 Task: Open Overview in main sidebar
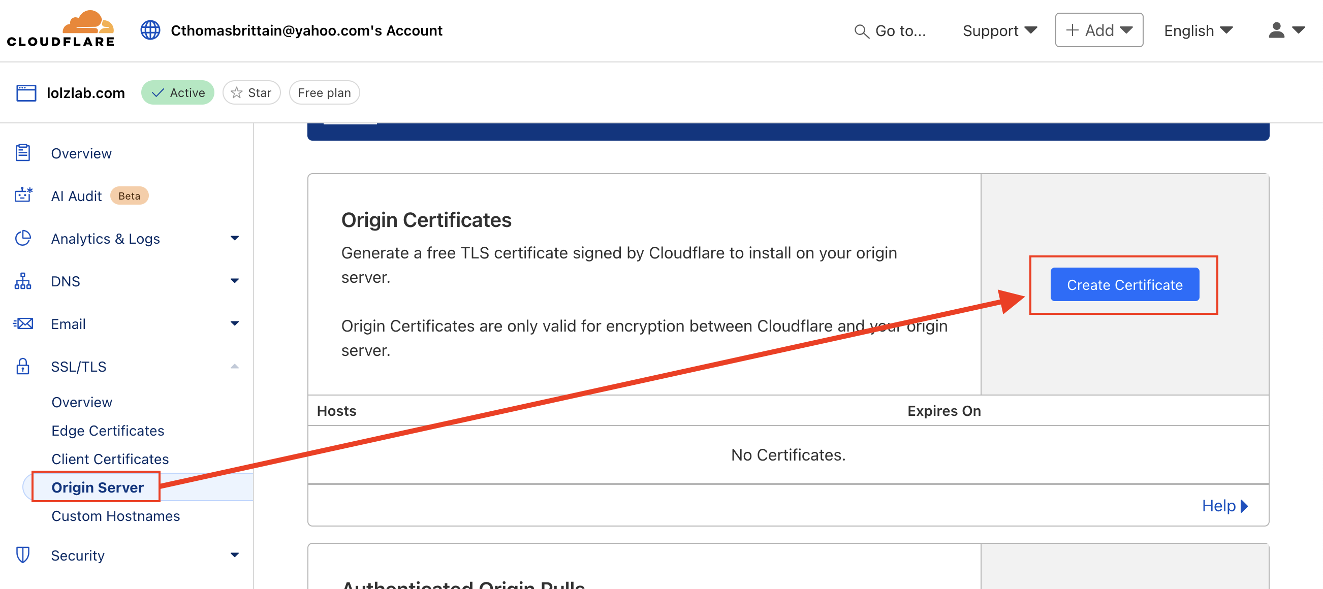coord(81,153)
